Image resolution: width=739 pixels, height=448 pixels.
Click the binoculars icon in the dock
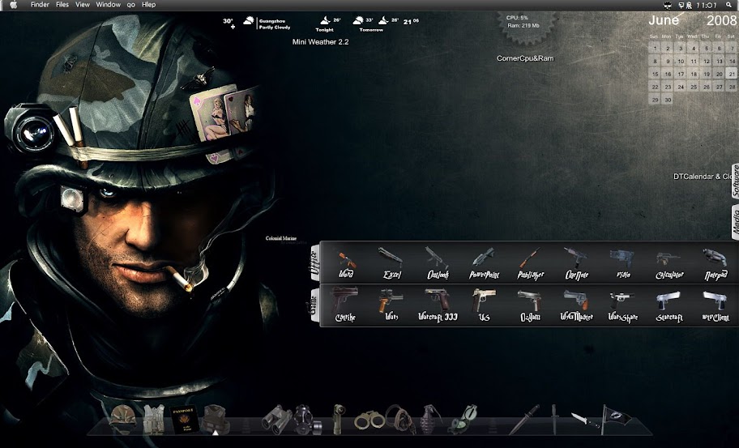(x=276, y=419)
